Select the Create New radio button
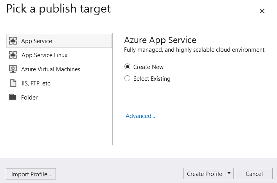Screen dimensions: 277x183 [127, 67]
